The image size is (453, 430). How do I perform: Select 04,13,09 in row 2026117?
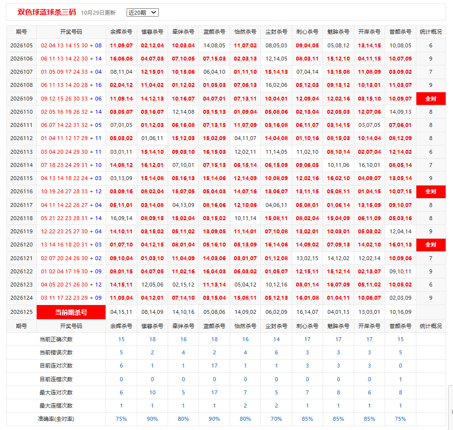tap(183, 205)
